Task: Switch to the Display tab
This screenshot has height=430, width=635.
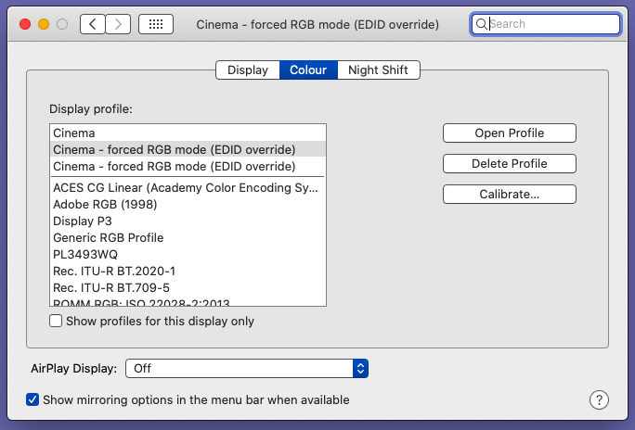Action: pos(248,70)
